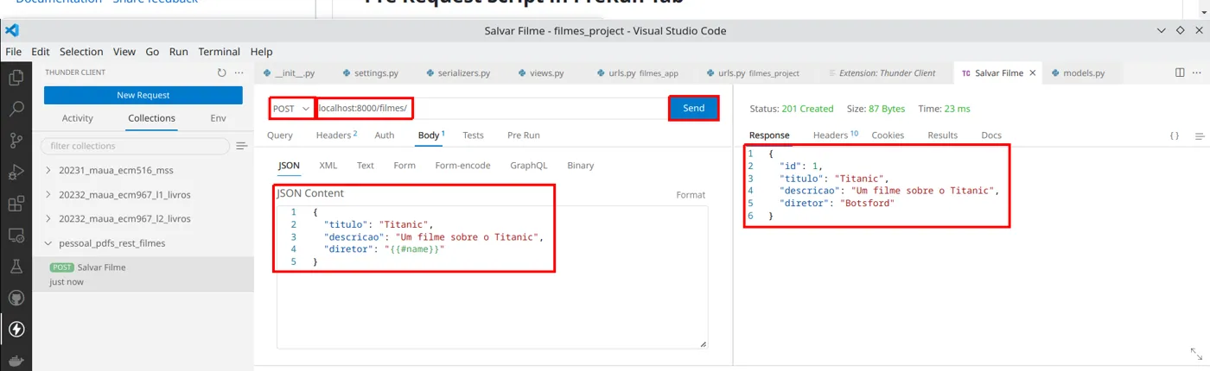Open the Extensions view in activity bar
Viewport: 1210px width, 371px height.
16,204
